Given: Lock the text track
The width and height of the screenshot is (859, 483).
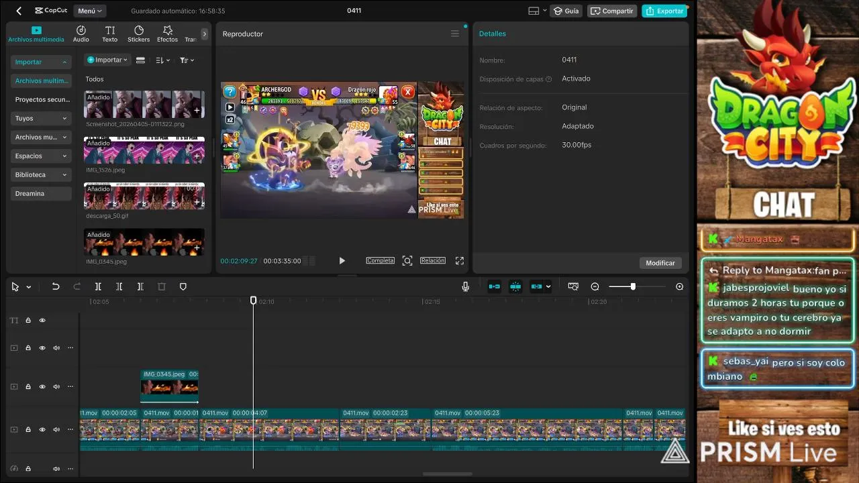Looking at the screenshot, I should tap(28, 321).
